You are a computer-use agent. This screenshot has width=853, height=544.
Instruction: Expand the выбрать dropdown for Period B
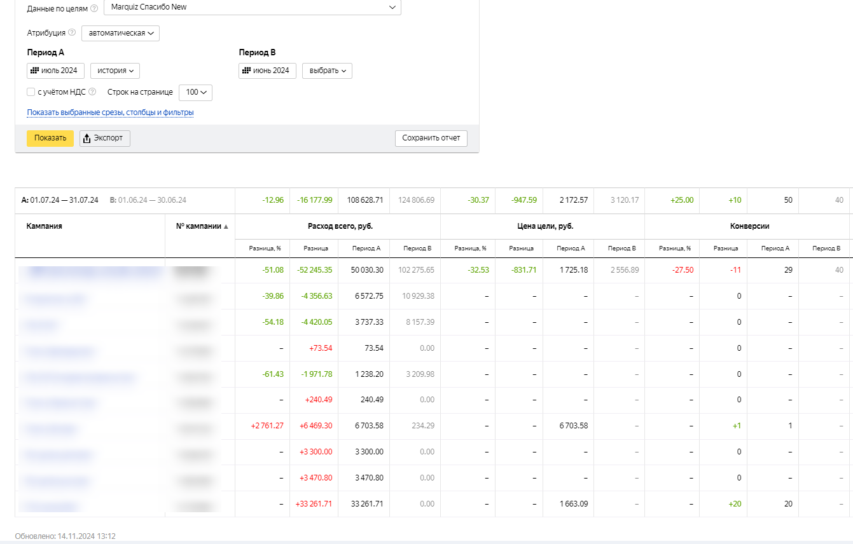(x=327, y=71)
